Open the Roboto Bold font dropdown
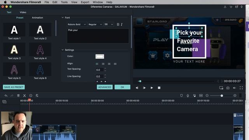The width and height of the screenshot is (249, 140). pos(77,24)
